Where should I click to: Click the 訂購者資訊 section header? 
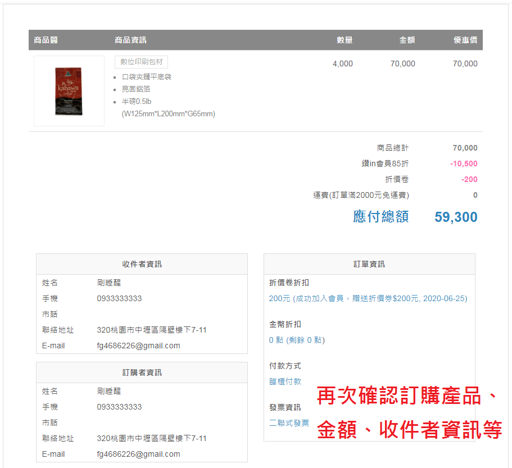click(x=142, y=372)
